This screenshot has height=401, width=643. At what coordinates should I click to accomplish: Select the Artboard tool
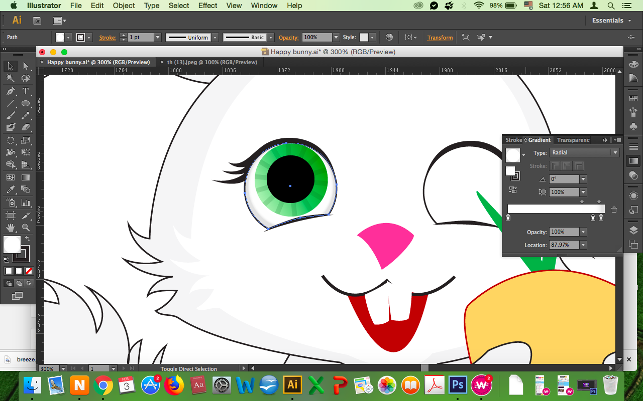[10, 216]
